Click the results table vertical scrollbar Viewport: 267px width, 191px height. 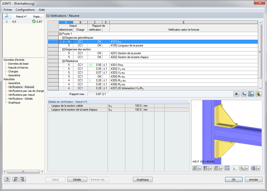point(260,52)
